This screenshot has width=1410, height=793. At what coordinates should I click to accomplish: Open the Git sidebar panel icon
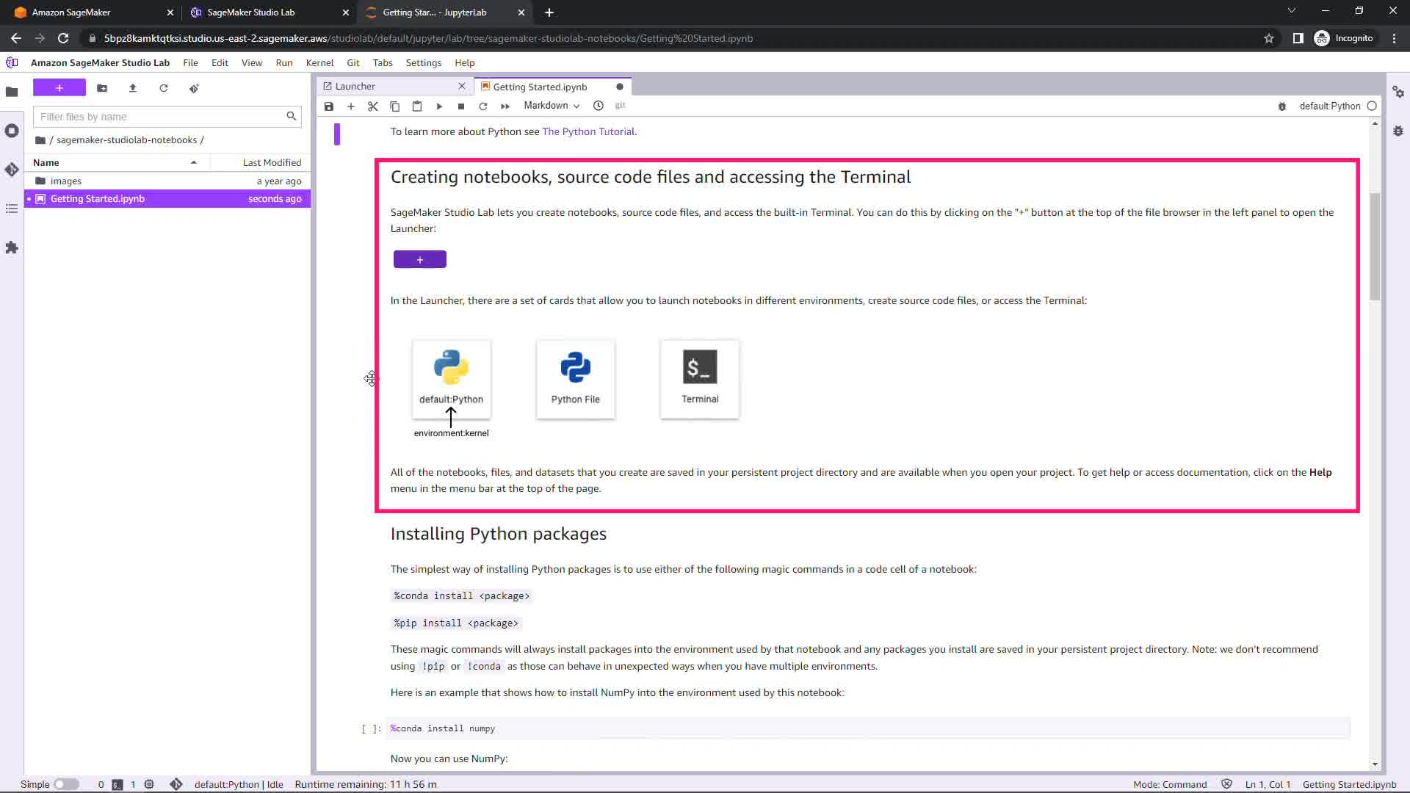point(12,170)
